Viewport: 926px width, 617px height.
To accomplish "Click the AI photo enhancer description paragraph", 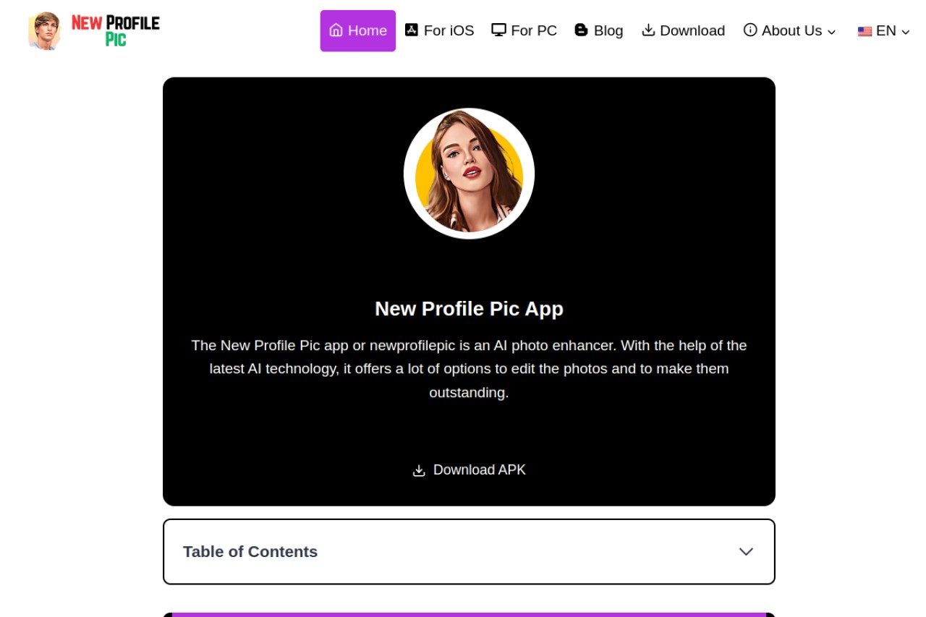I will [469, 369].
